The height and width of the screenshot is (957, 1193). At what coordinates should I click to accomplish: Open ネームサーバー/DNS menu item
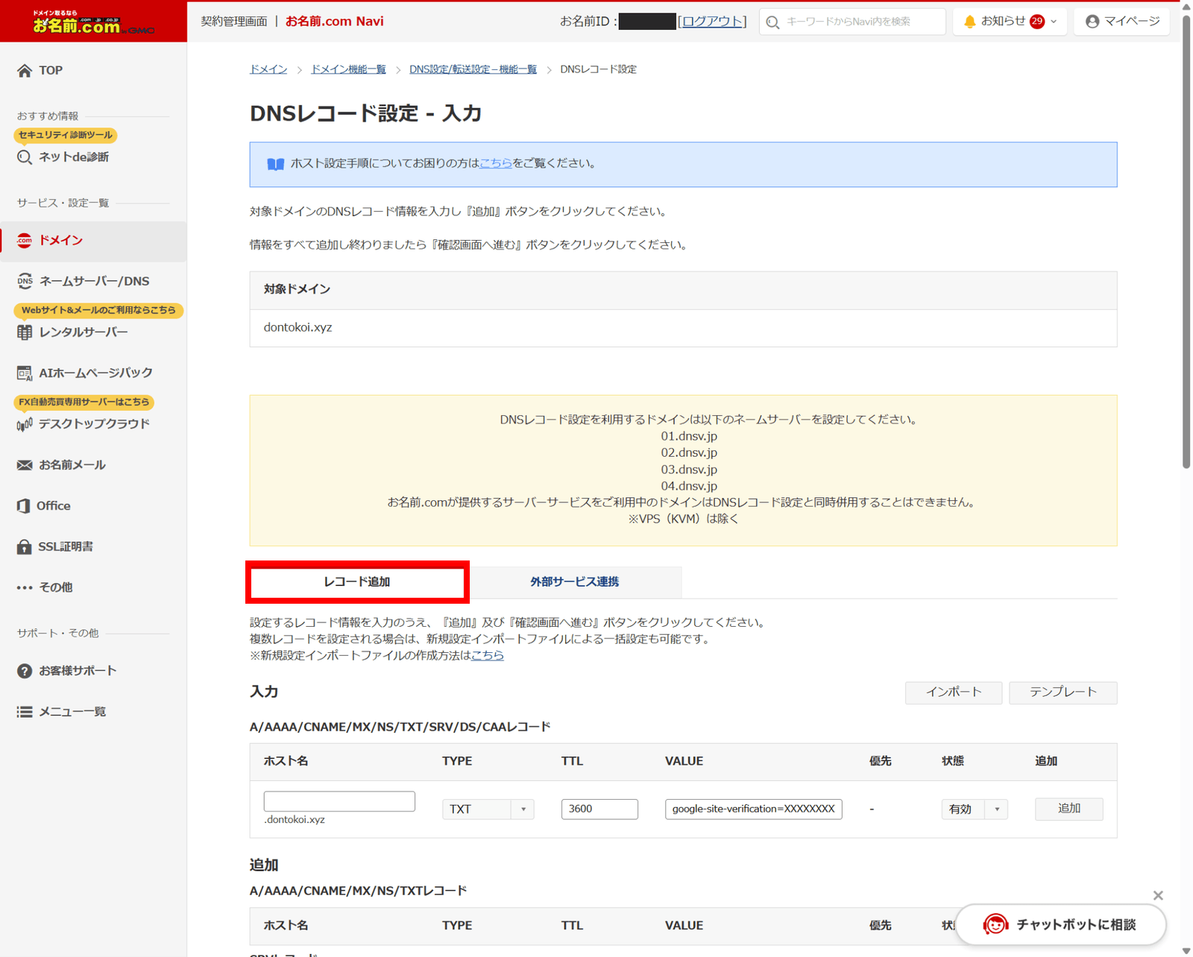93,281
